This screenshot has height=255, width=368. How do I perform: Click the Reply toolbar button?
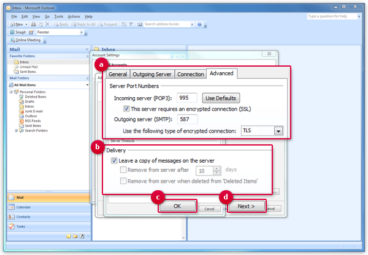click(x=61, y=24)
